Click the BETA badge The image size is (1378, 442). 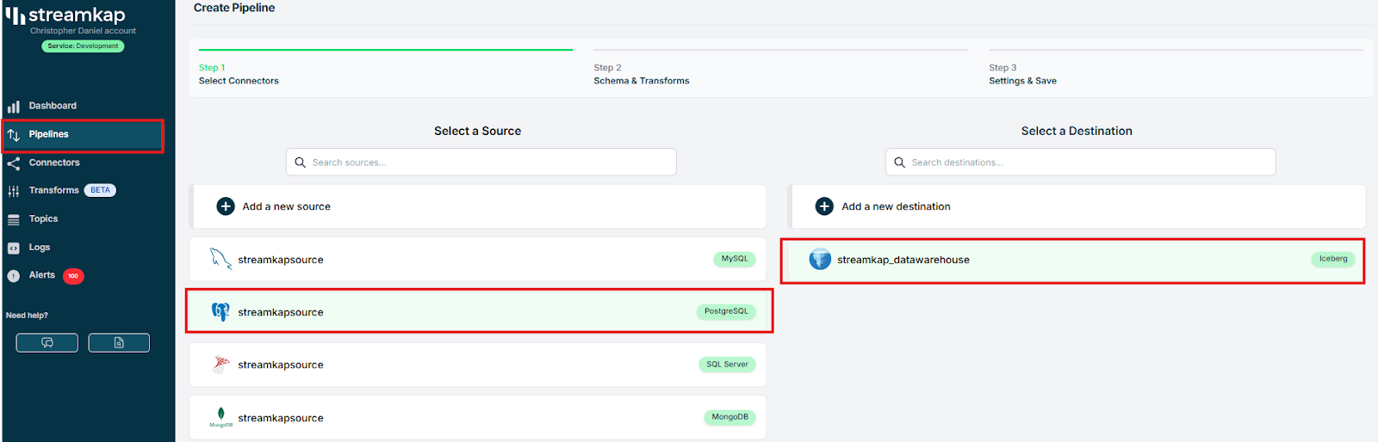[x=100, y=190]
